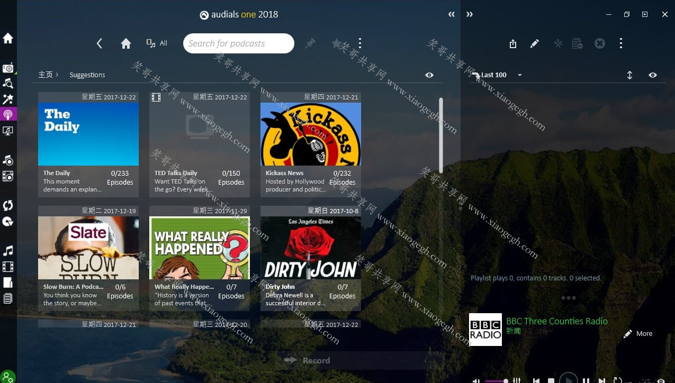Select the Podcasts sidebar icon
The width and height of the screenshot is (675, 383).
point(8,114)
